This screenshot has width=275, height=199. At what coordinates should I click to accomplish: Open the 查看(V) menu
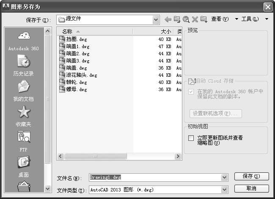220,19
